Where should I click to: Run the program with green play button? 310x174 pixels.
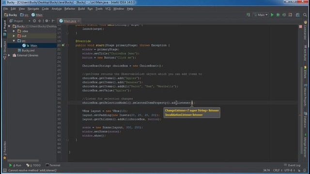click(272, 15)
